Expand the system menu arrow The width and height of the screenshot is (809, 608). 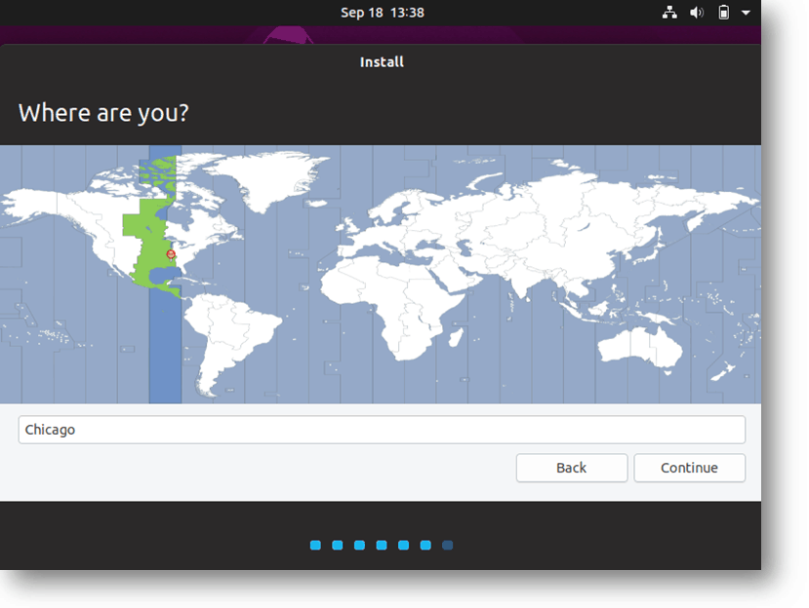(x=746, y=13)
